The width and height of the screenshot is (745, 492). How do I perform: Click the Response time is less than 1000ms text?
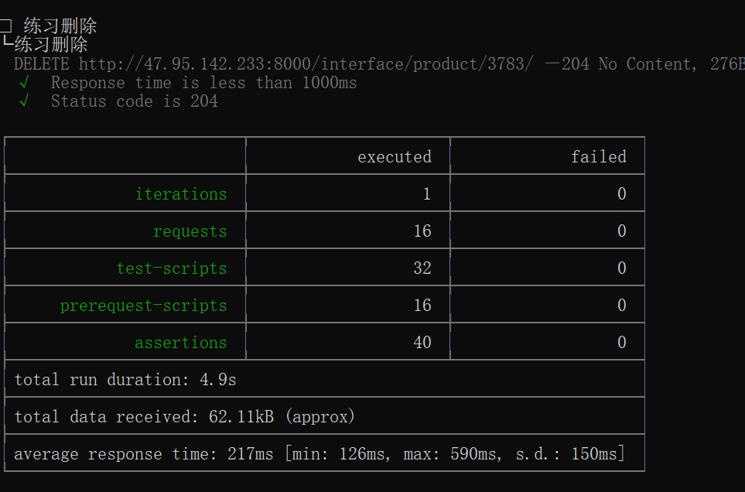pyautogui.click(x=204, y=83)
